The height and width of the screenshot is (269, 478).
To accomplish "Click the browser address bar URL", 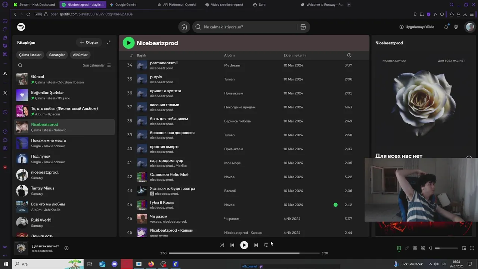I will [x=92, y=14].
